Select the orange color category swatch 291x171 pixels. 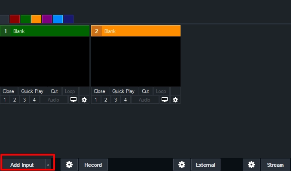pos(37,19)
